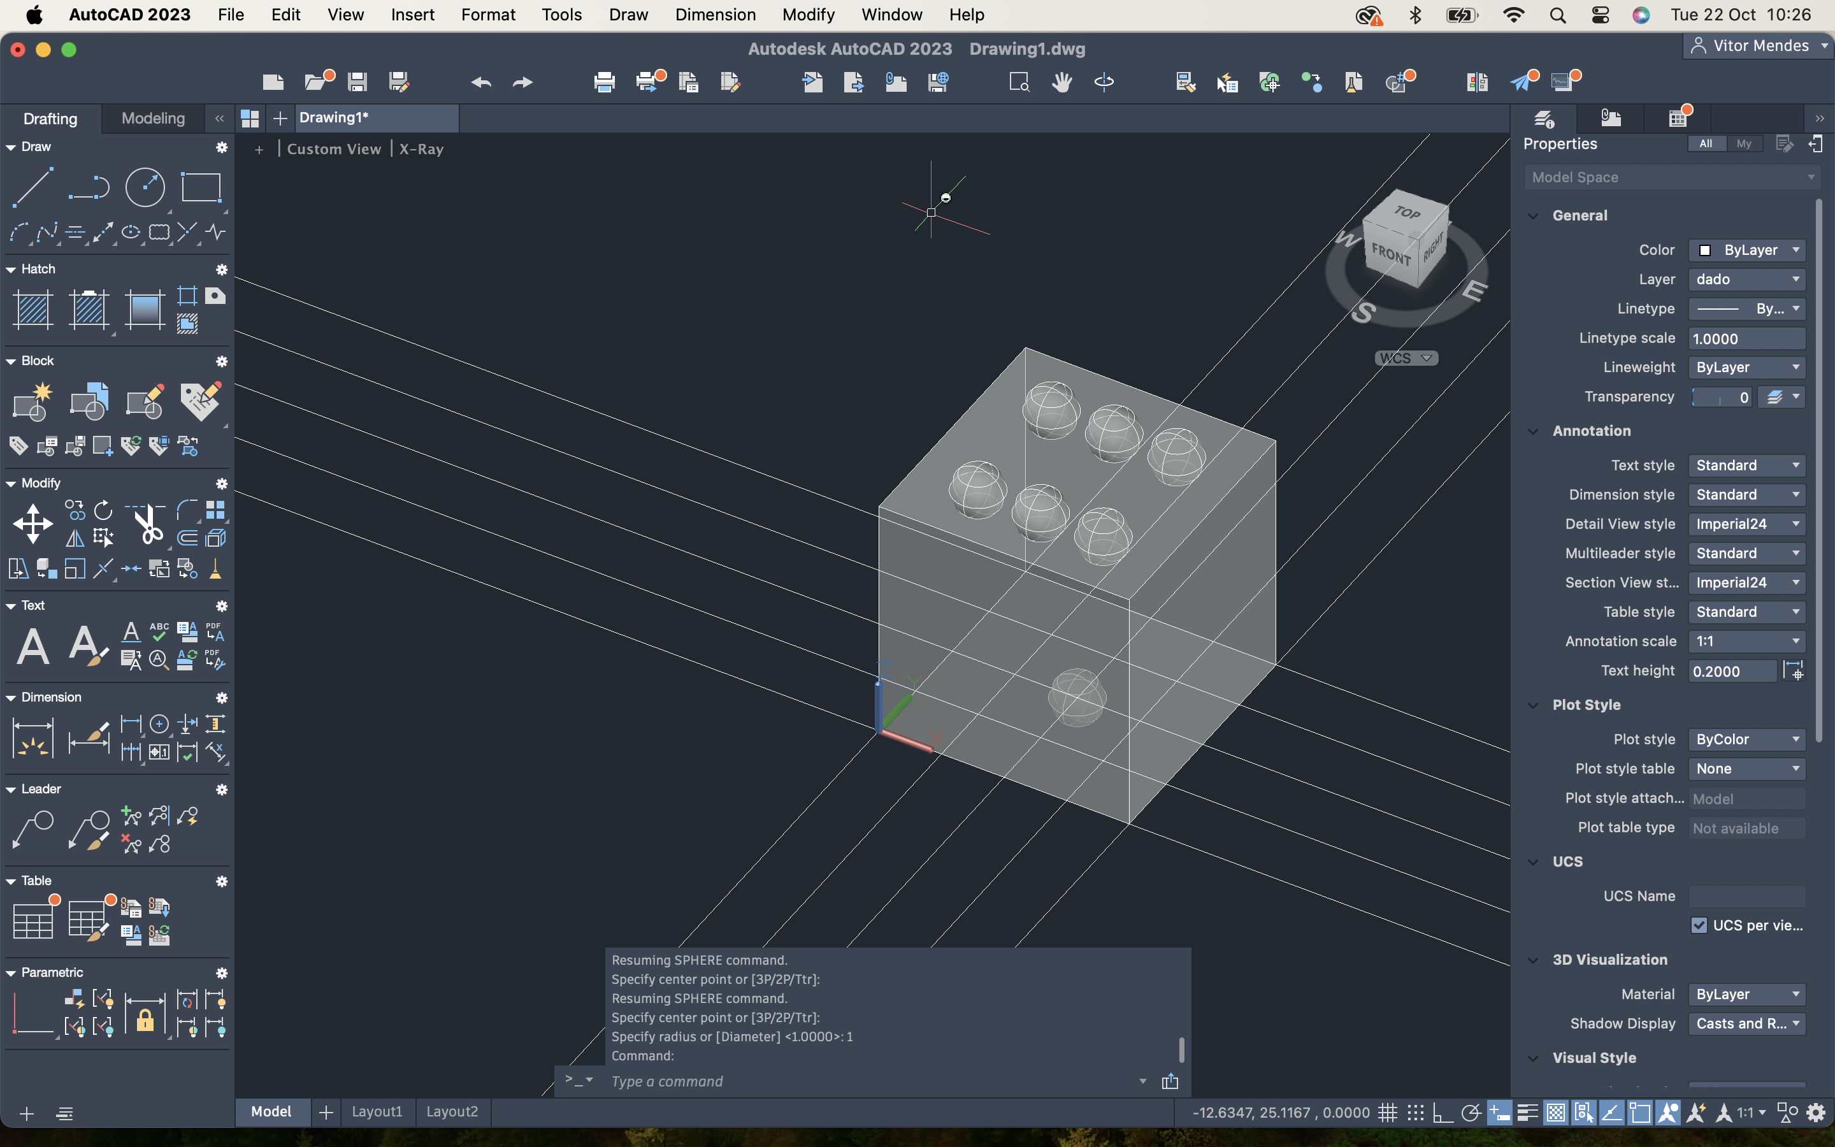Insert a Table from Table panel
This screenshot has width=1835, height=1147.
coord(32,921)
